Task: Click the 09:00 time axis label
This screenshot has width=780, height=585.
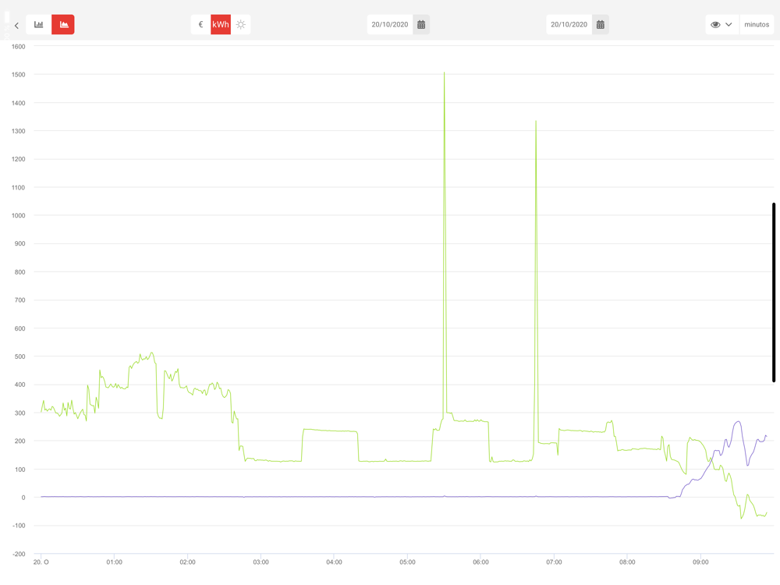Action: [x=700, y=562]
